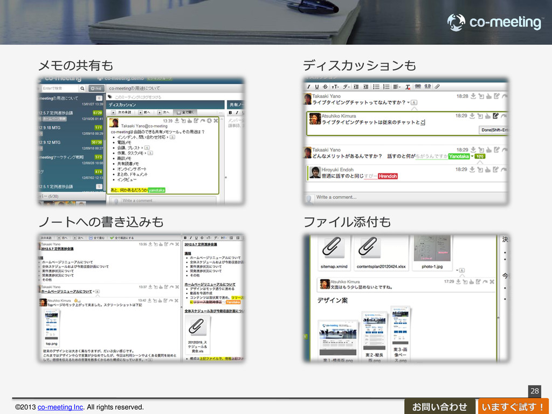
Task: Click the co-meeting logo in header
Action: click(494, 22)
